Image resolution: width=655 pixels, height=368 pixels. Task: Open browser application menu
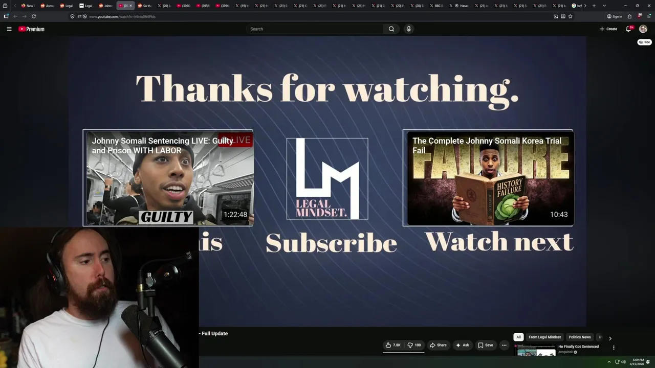pos(649,16)
